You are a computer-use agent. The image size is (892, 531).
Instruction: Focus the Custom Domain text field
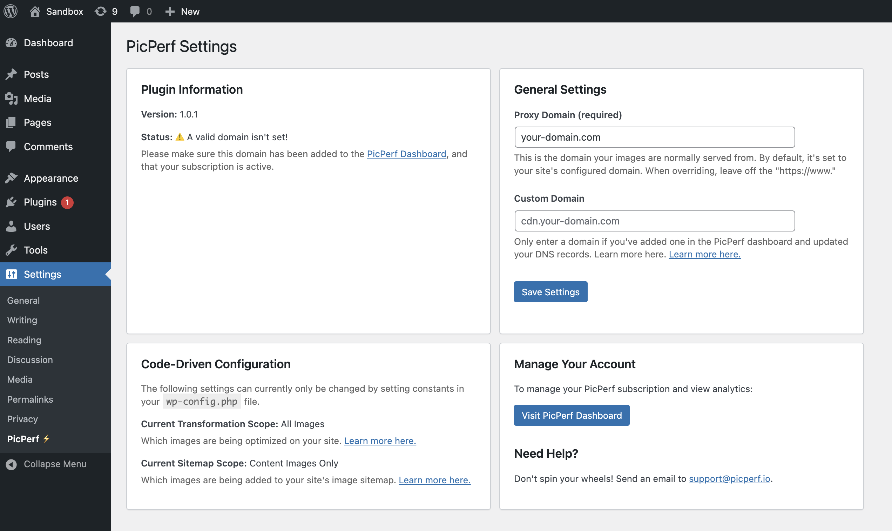coord(654,221)
